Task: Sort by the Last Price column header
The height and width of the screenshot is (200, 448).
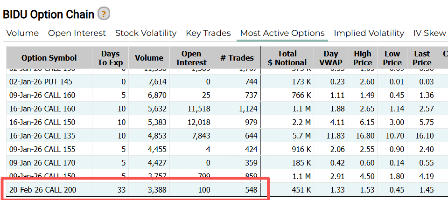Action: (422, 58)
